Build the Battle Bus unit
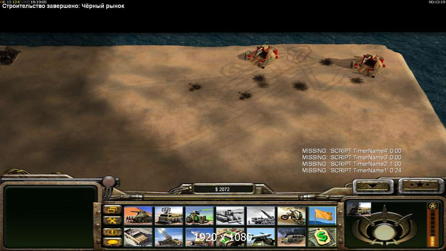 tap(292, 237)
